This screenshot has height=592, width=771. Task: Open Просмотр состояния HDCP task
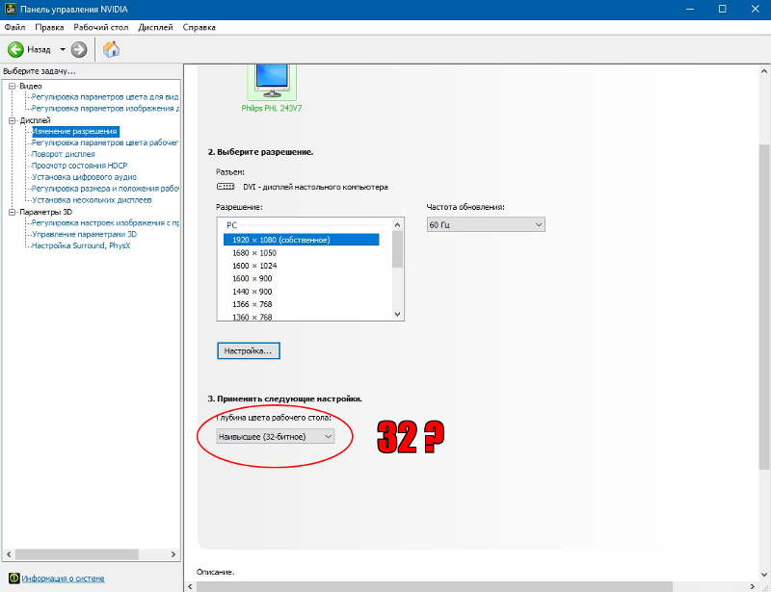[x=79, y=166]
